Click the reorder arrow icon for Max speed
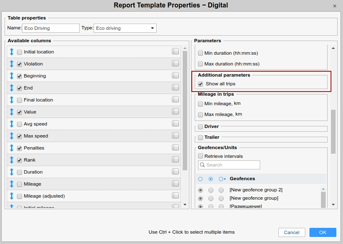The height and width of the screenshot is (244, 343). pos(12,136)
